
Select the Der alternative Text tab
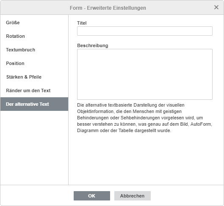[34, 104]
